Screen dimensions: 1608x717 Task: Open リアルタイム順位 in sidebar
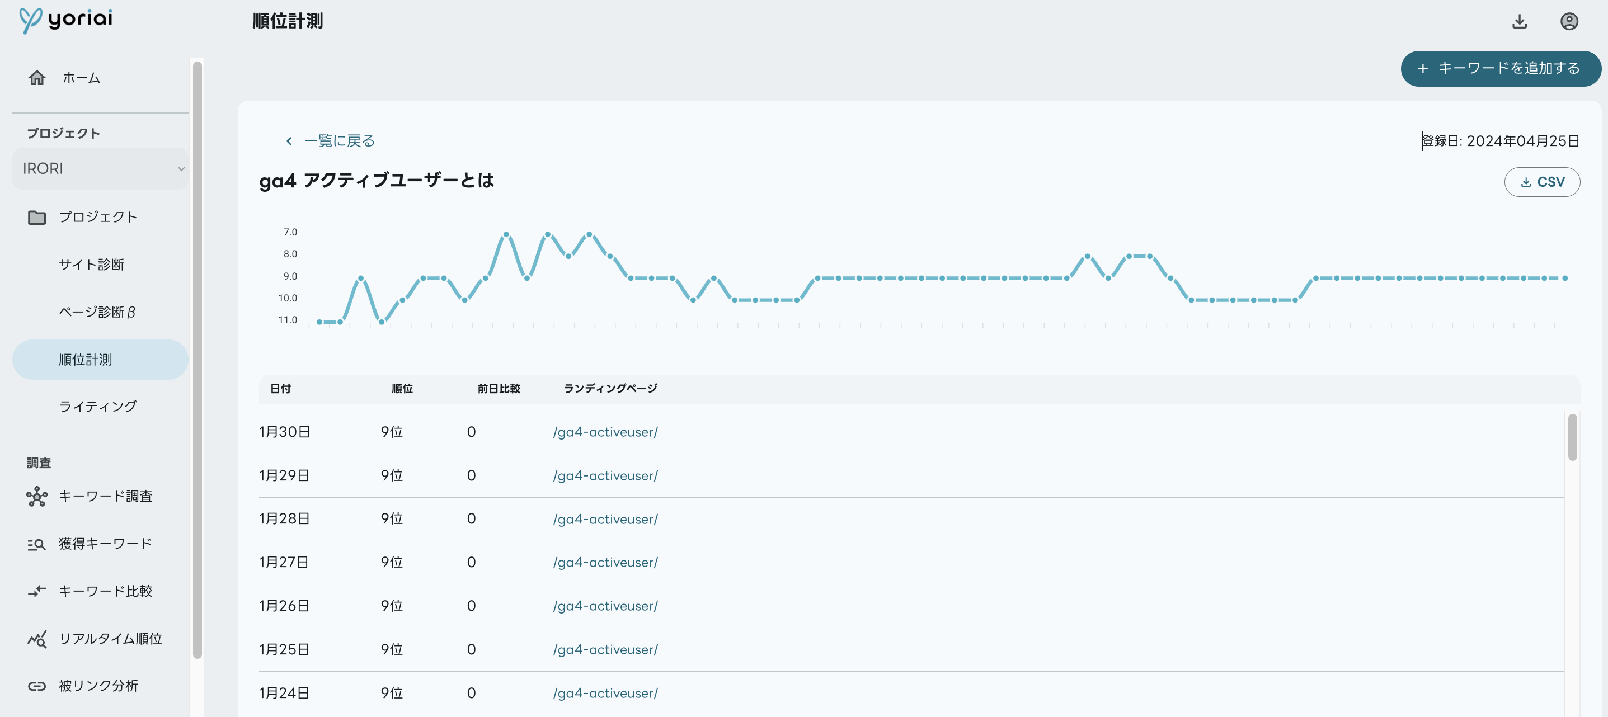click(x=110, y=639)
